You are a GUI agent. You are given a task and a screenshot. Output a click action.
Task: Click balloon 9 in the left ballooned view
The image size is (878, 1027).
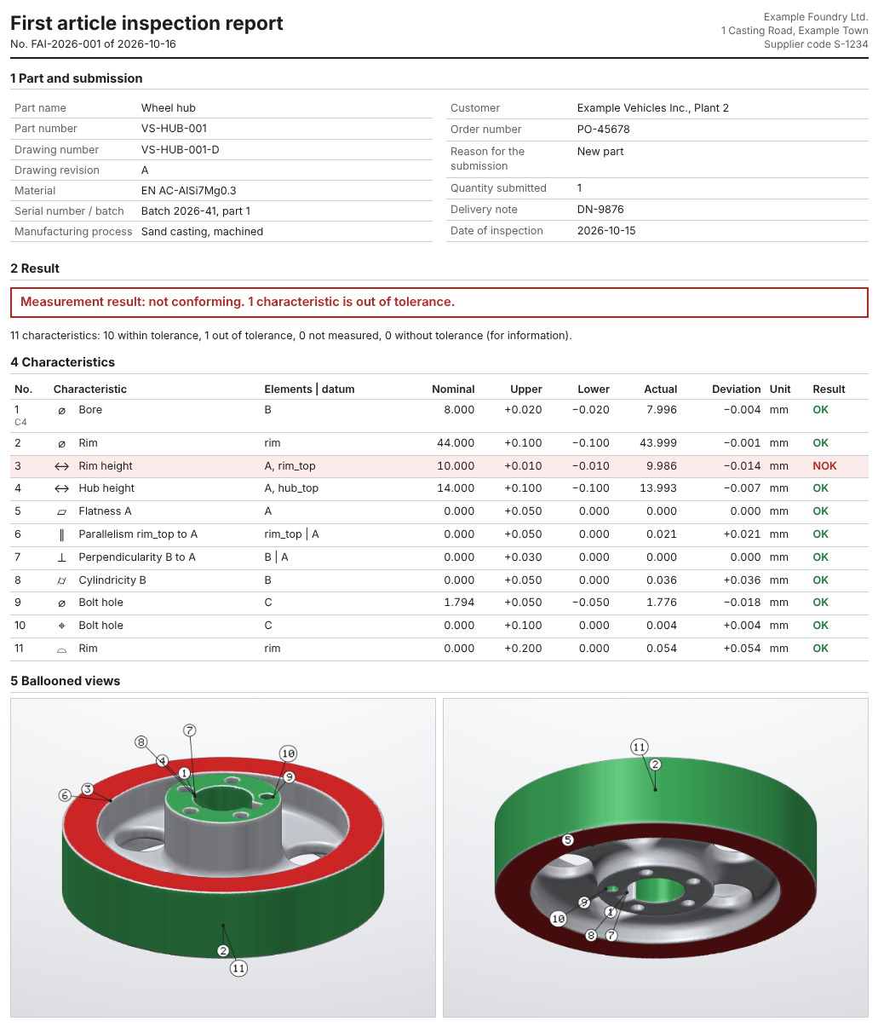[289, 776]
